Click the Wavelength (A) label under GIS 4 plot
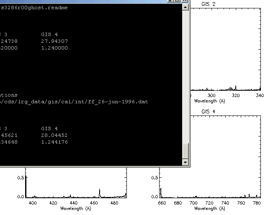 [x=209, y=208]
